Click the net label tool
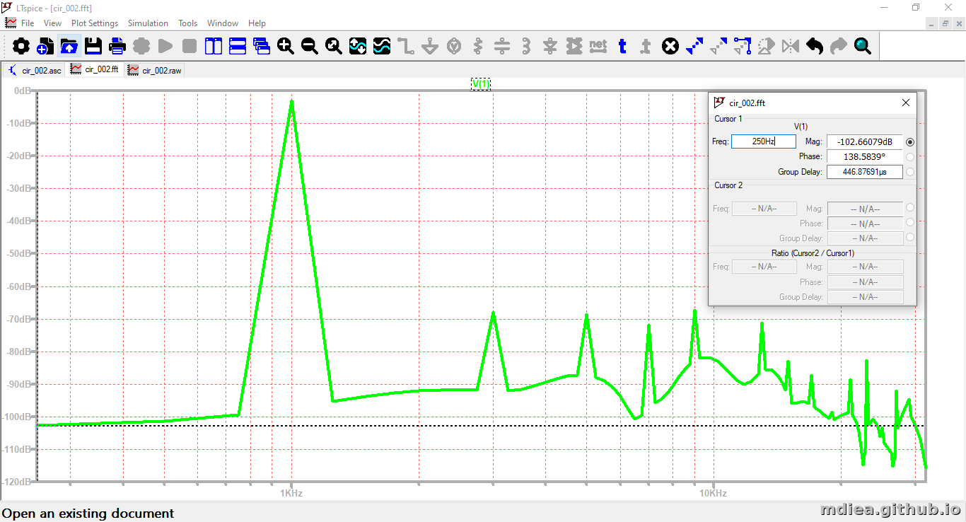This screenshot has height=522, width=966. point(598,47)
